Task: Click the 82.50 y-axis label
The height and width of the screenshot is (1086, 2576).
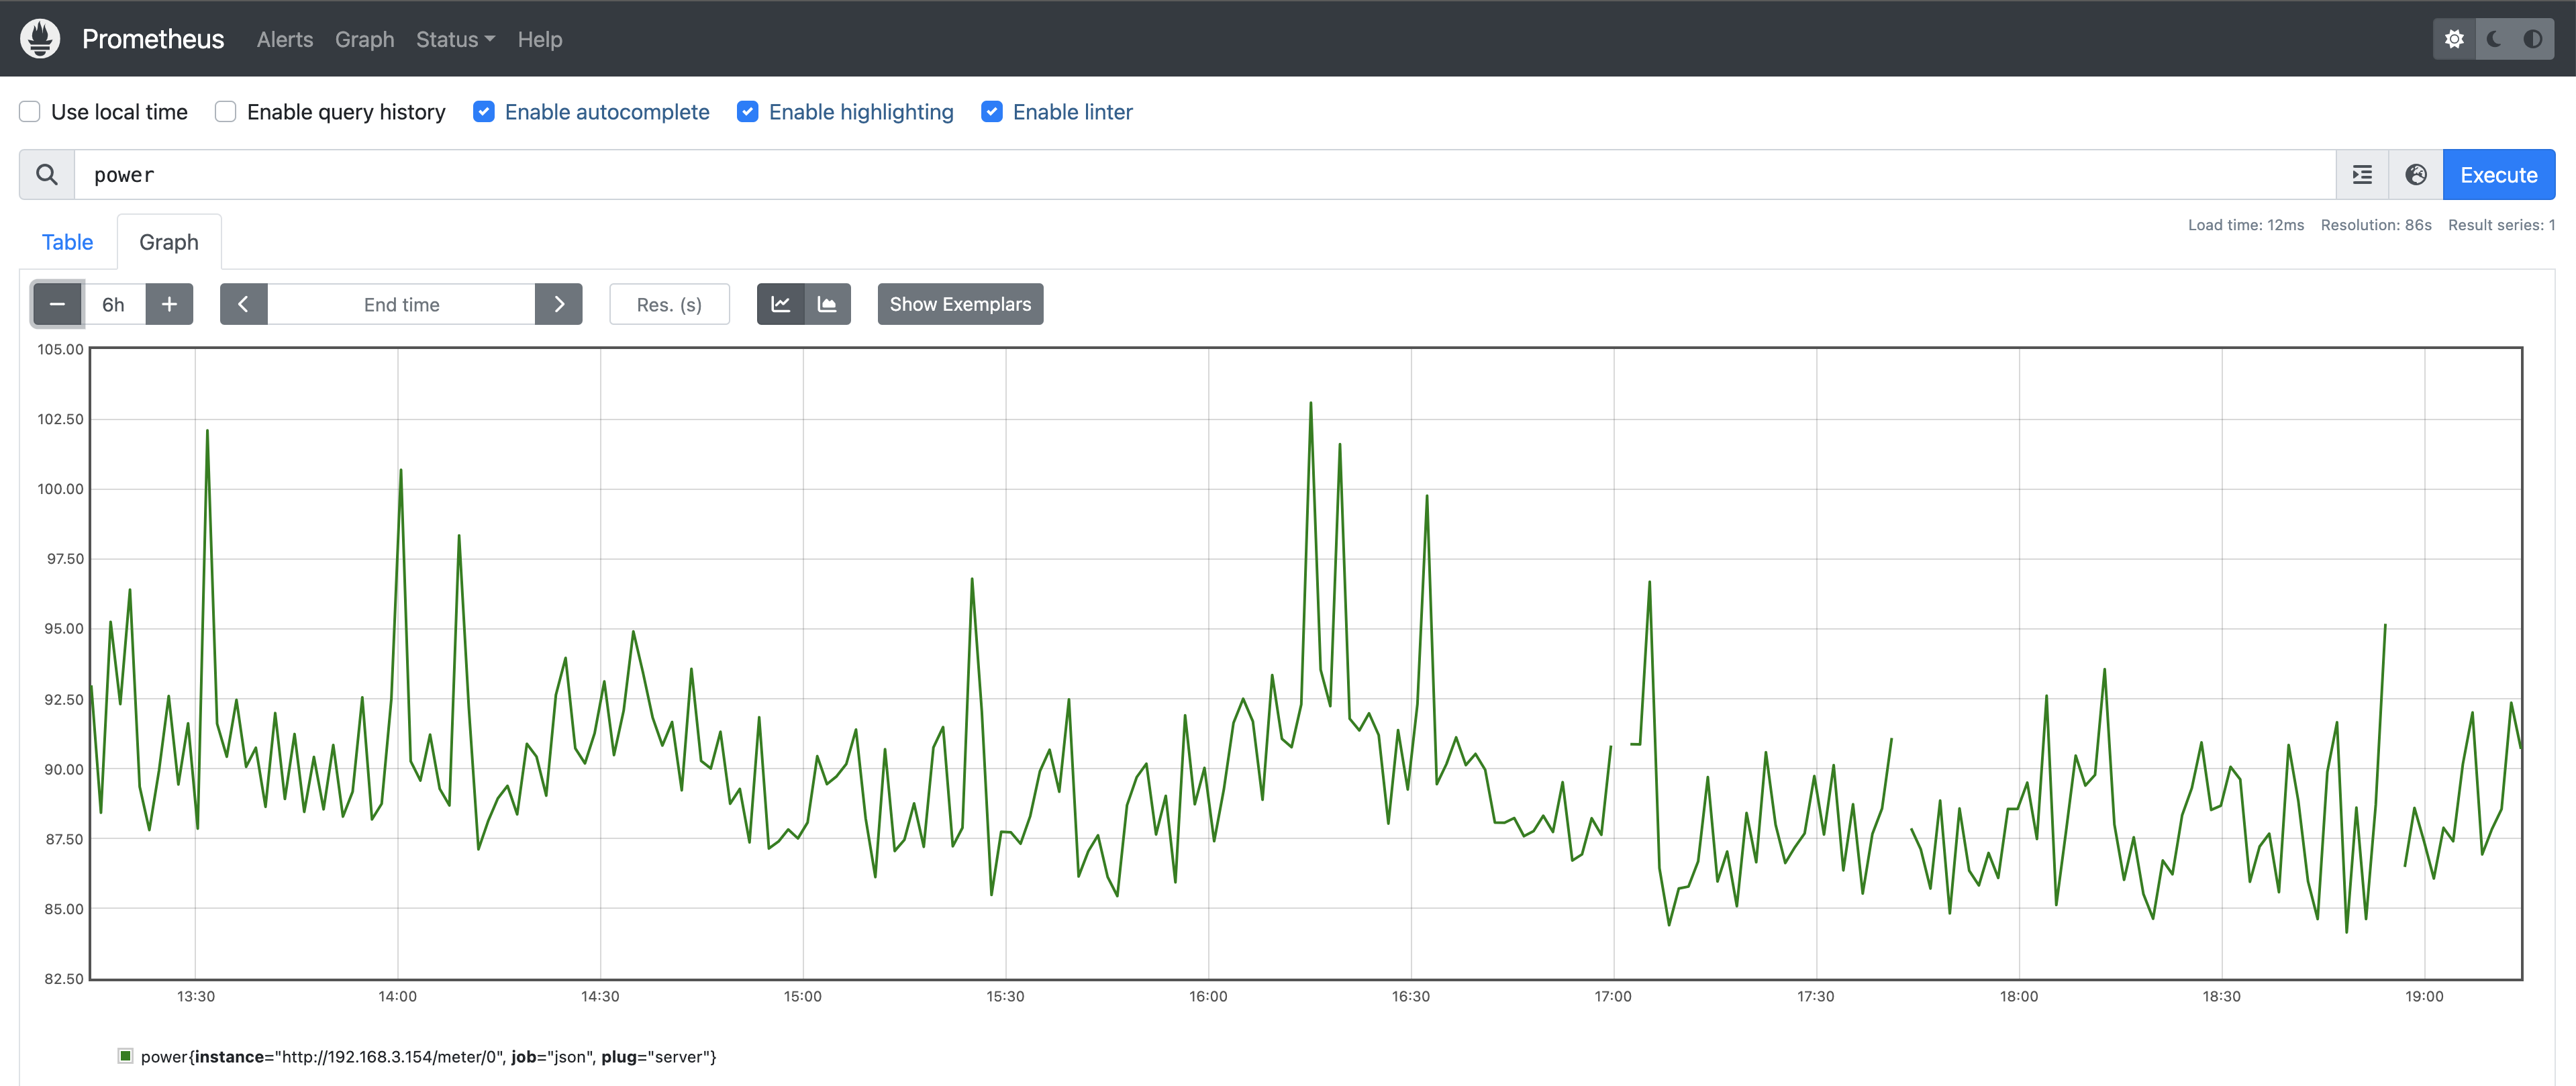Action: tap(64, 978)
